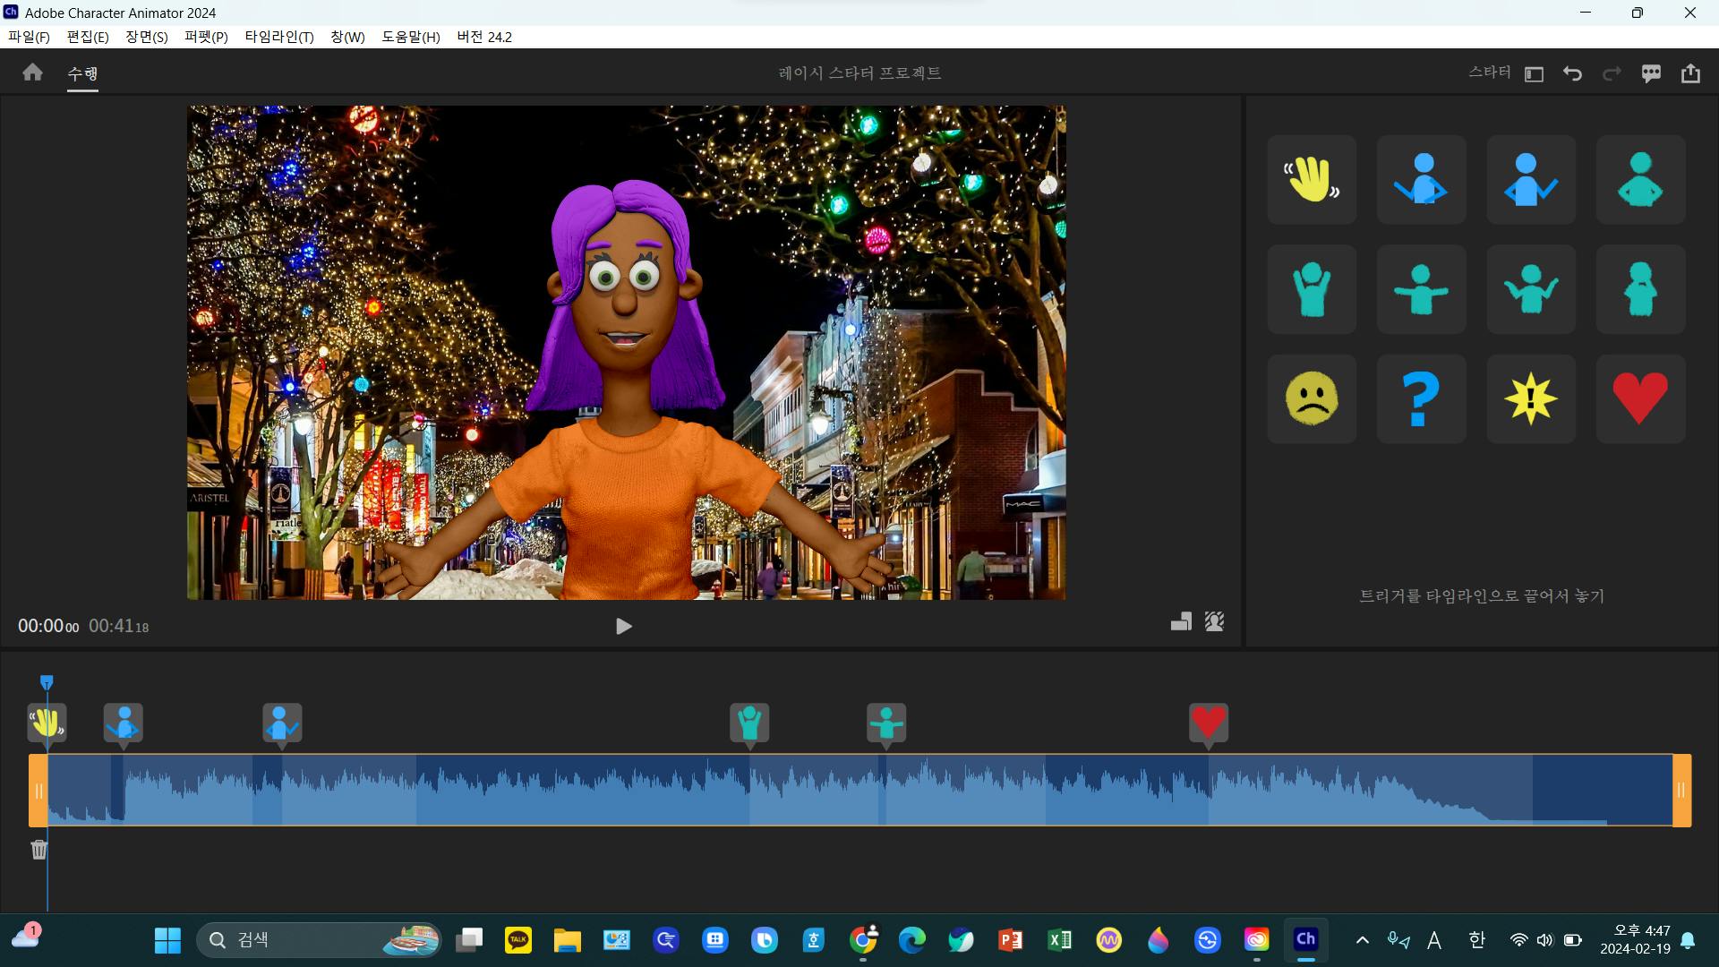The width and height of the screenshot is (1719, 967).
Task: Open the feedback speech bubble icon
Action: [1651, 73]
